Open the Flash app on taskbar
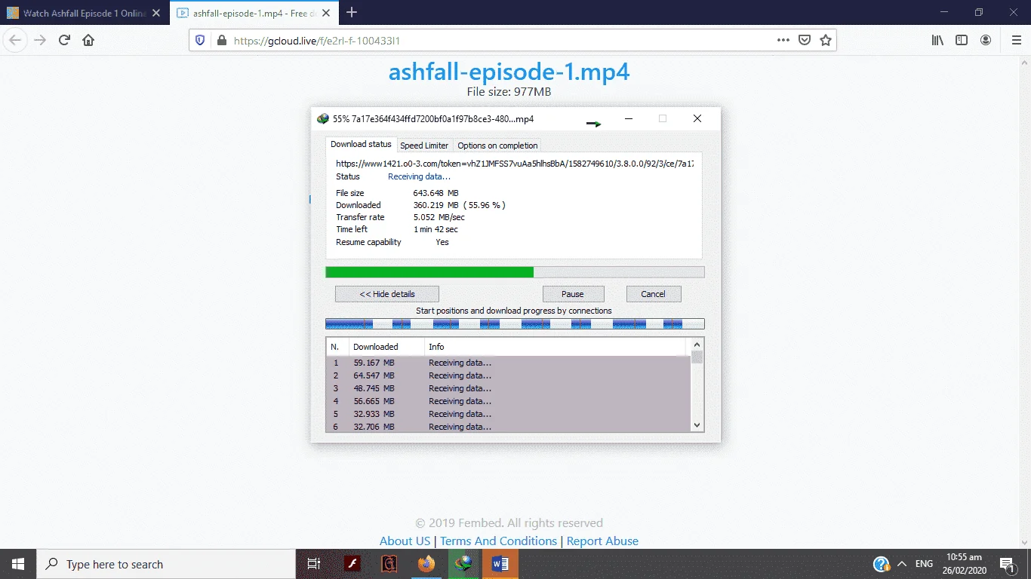Viewport: 1031px width, 579px height. (x=352, y=564)
